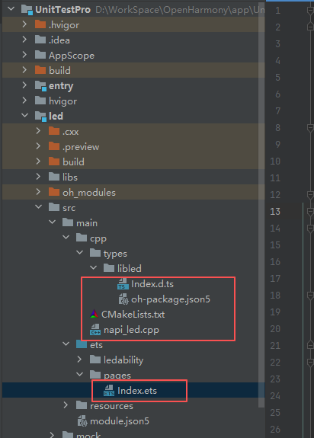The height and width of the screenshot is (438, 314).
Task: Expand the oh_modules folder arrow
Action: click(38, 192)
